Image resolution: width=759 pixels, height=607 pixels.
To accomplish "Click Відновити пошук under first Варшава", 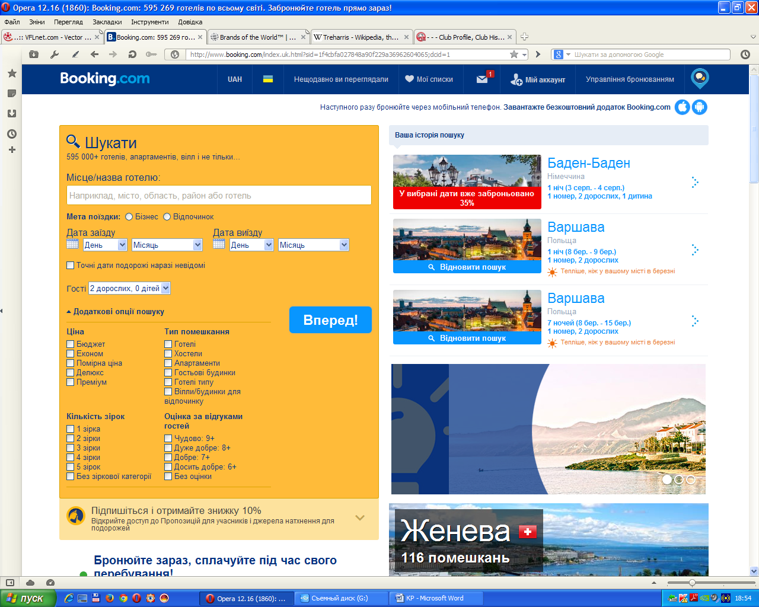I will pyautogui.click(x=467, y=267).
